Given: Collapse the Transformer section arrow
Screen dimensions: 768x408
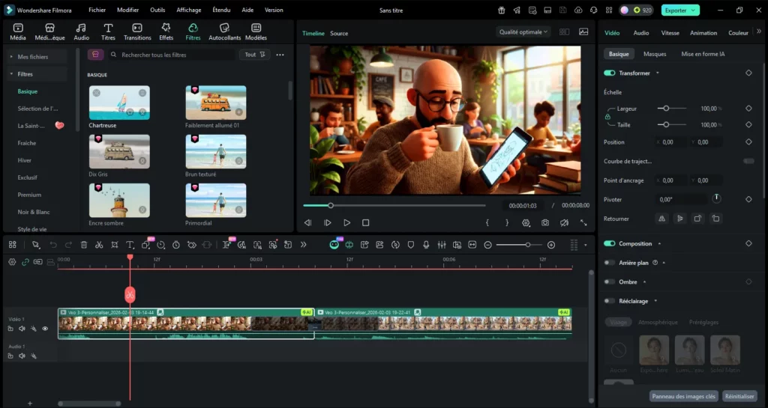Looking at the screenshot, I should (657, 73).
